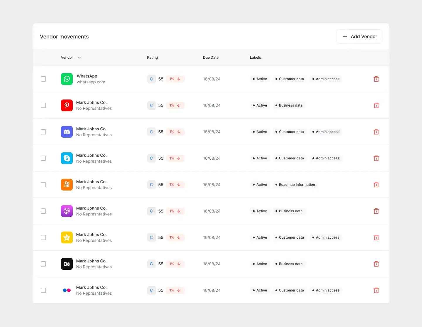Click Mark Johns Co. name in Pinterest row
Image resolution: width=422 pixels, height=327 pixels.
(x=91, y=102)
